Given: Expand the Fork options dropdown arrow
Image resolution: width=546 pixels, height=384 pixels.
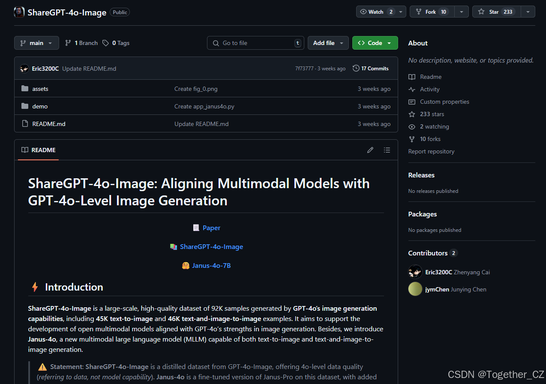Looking at the screenshot, I should click(x=462, y=12).
